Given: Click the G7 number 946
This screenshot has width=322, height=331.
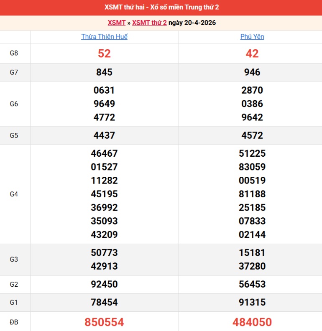Looking at the screenshot, I should click(252, 72).
